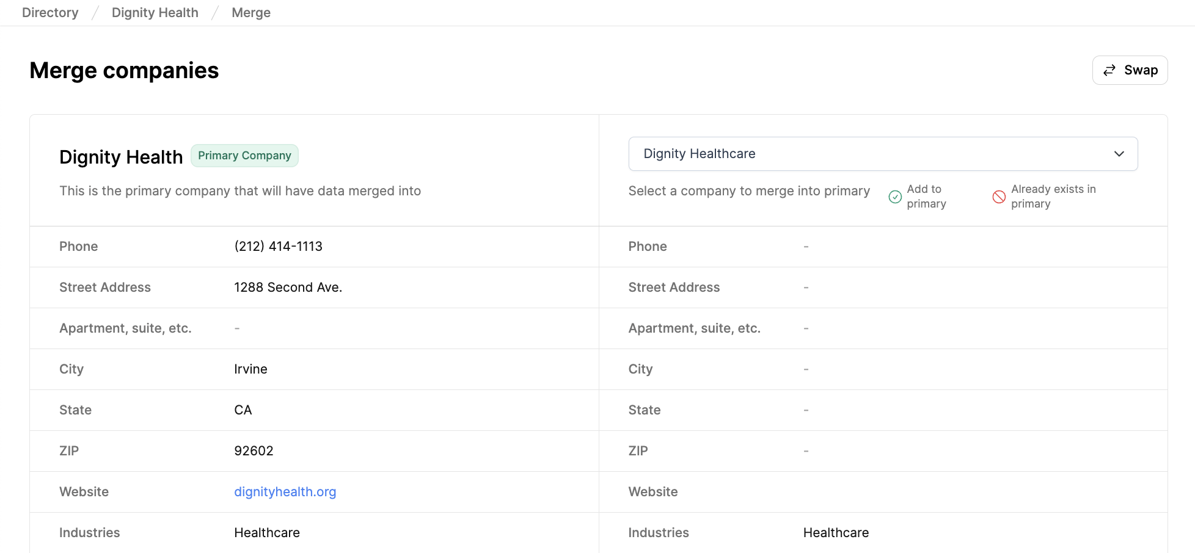
Task: Click Select a company to merge text
Action: pos(749,190)
